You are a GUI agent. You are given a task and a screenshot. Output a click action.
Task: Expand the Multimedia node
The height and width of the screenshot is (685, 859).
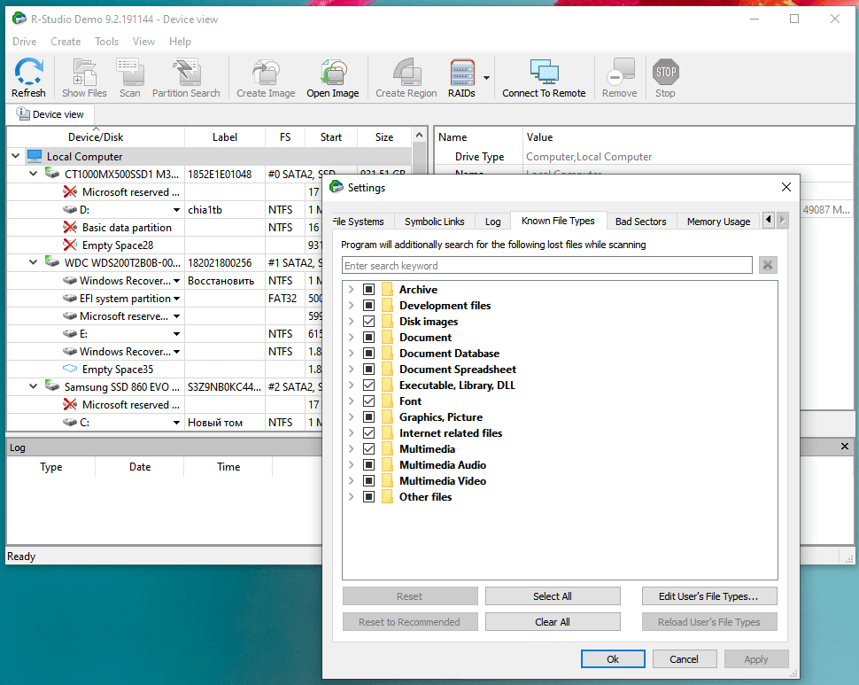tap(352, 448)
